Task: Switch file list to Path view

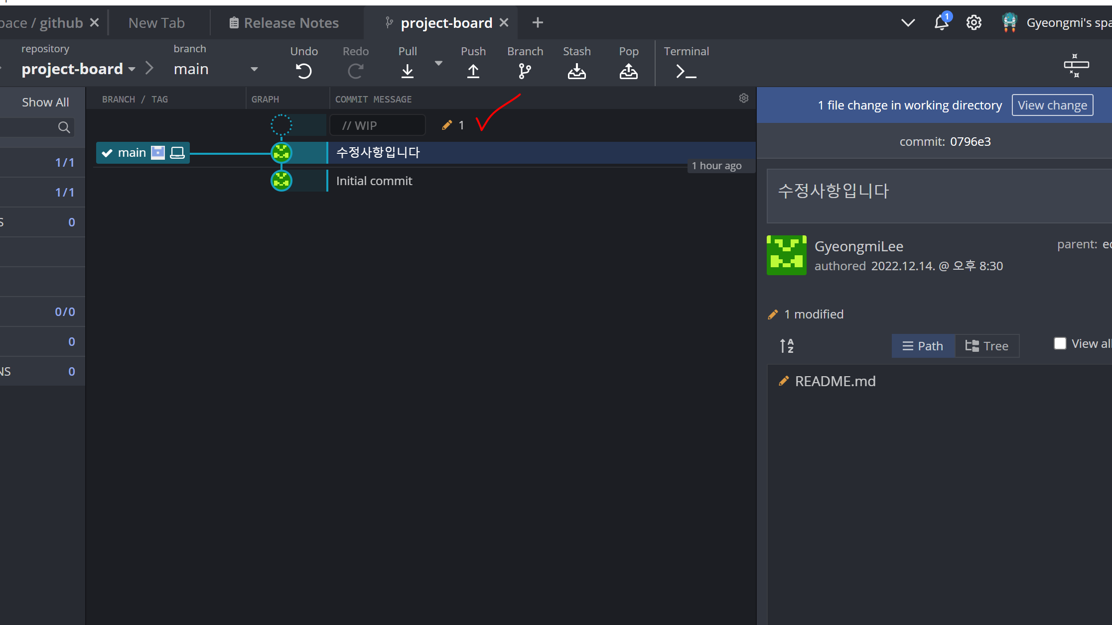Action: pos(923,346)
